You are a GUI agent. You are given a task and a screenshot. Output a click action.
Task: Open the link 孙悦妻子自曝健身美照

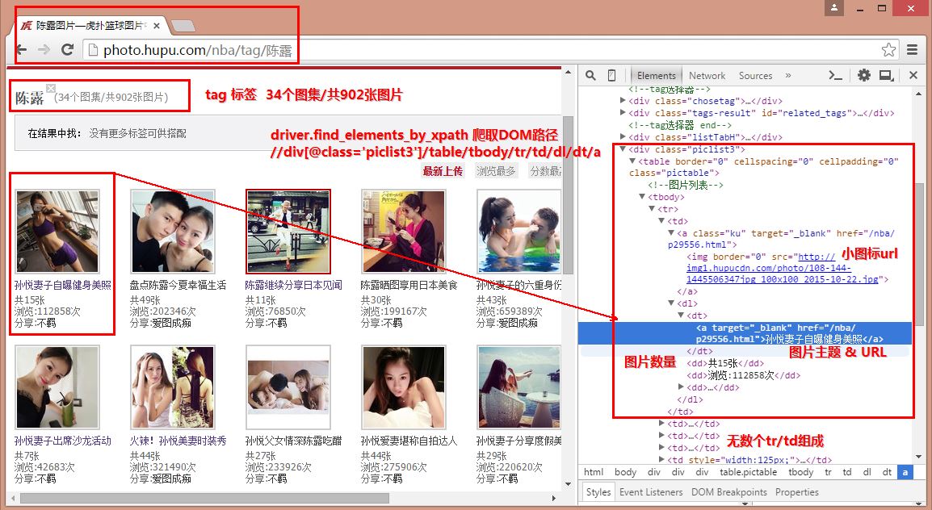coord(63,285)
